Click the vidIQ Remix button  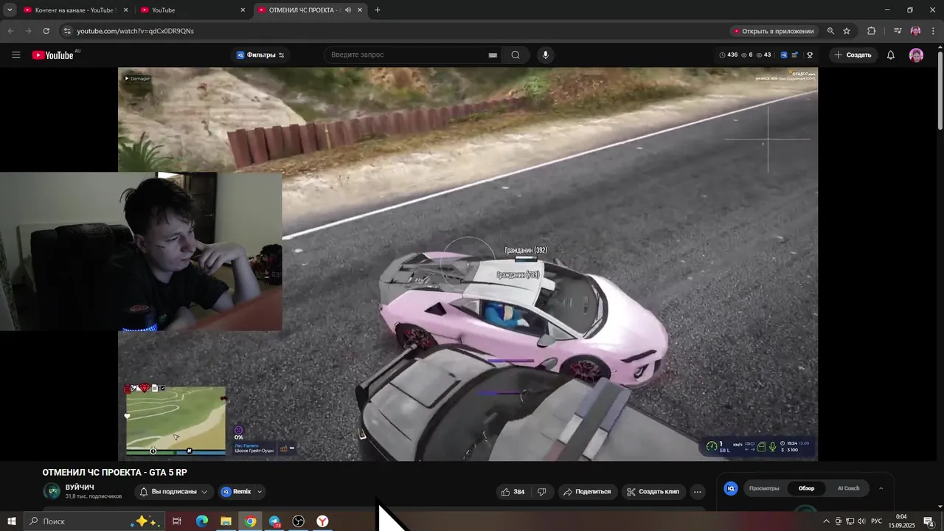click(236, 492)
